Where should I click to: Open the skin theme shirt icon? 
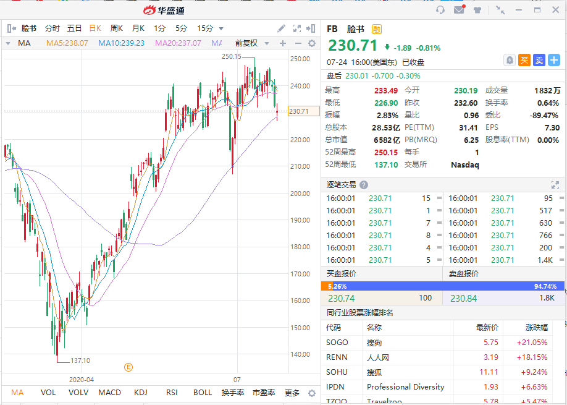coord(477,10)
